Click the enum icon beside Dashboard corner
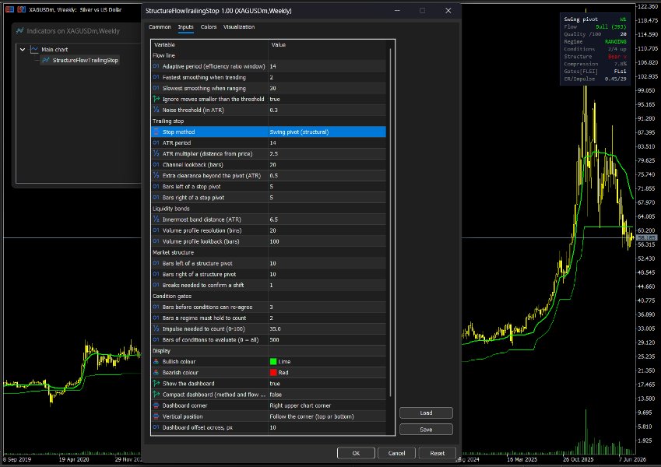 156,406
